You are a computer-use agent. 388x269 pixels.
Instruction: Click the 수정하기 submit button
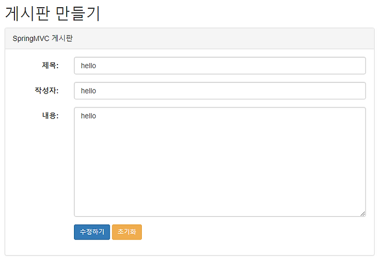(92, 232)
